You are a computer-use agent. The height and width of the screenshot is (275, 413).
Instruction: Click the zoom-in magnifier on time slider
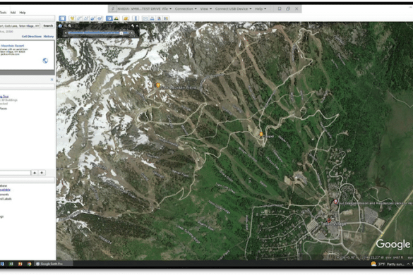click(70, 26)
